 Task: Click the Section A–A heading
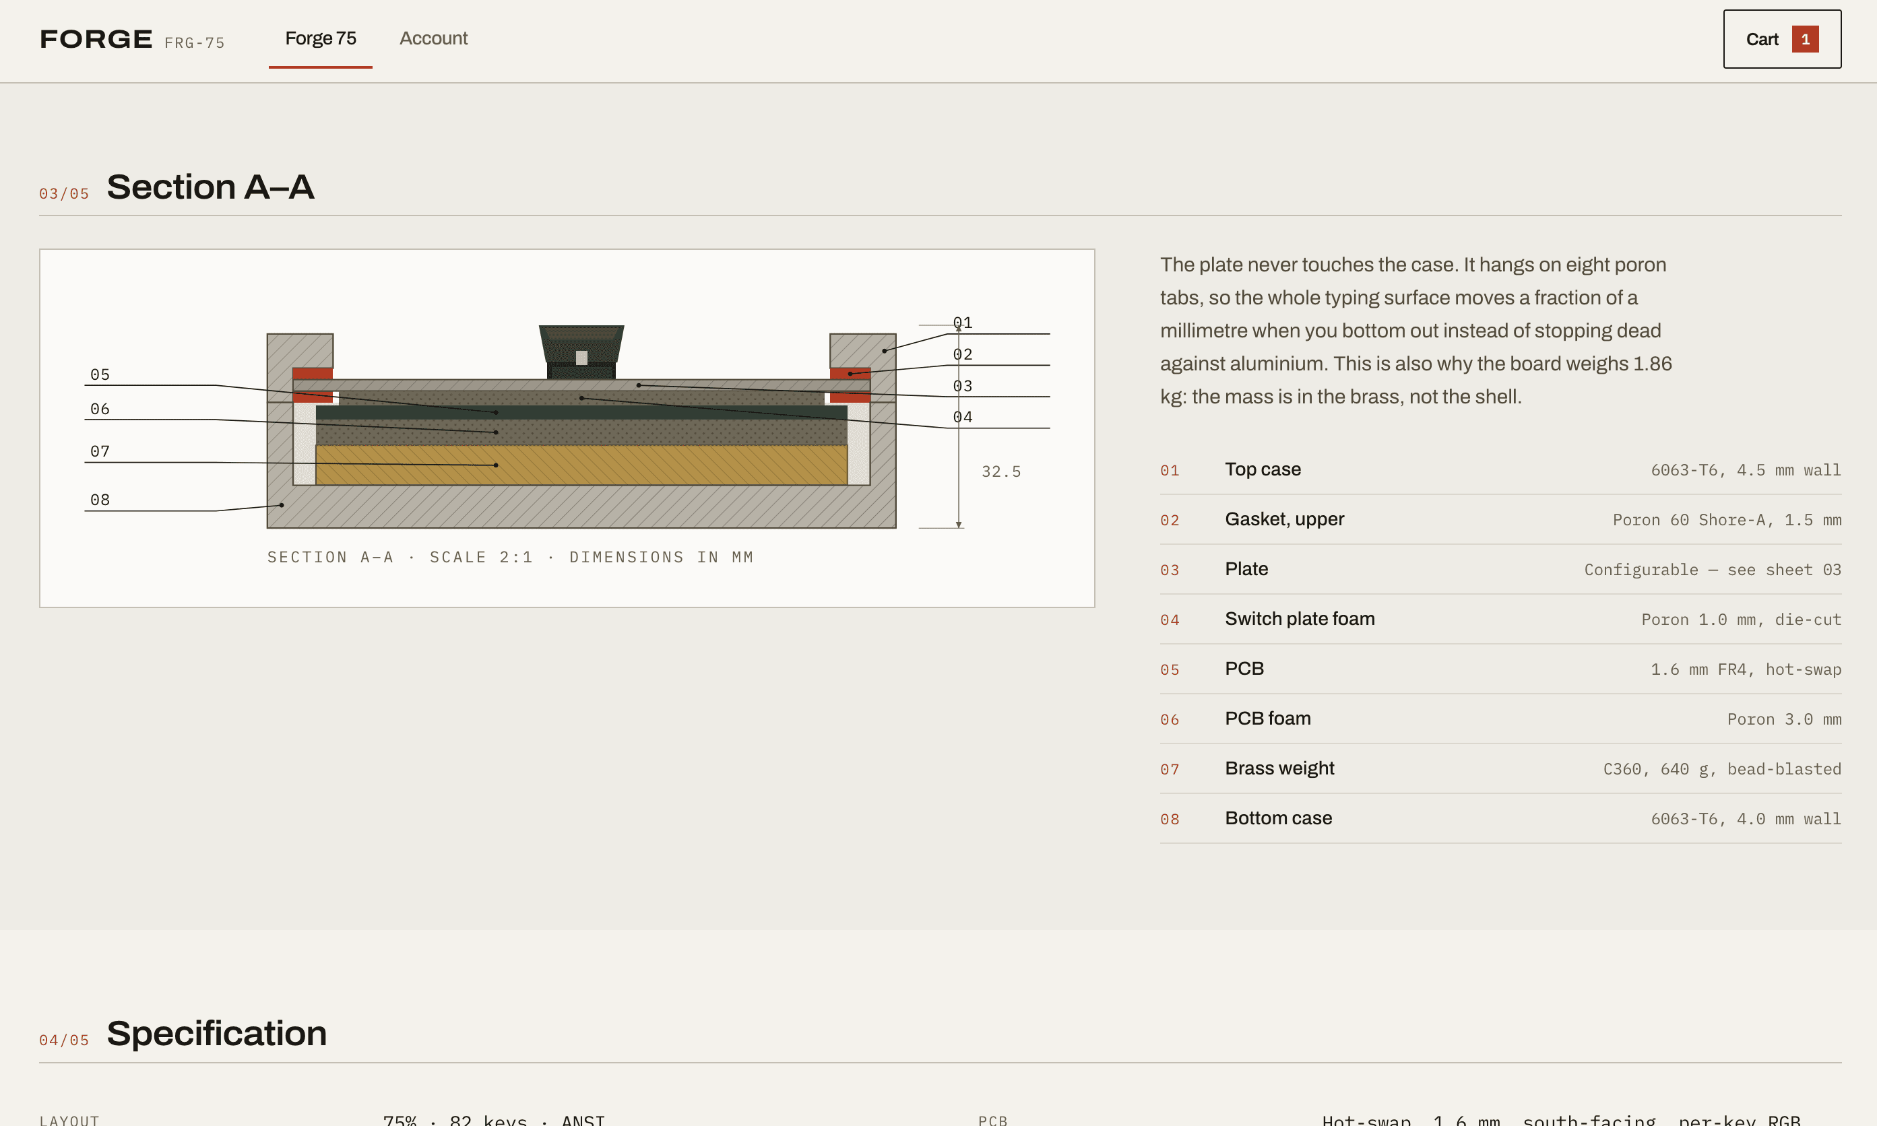point(210,187)
